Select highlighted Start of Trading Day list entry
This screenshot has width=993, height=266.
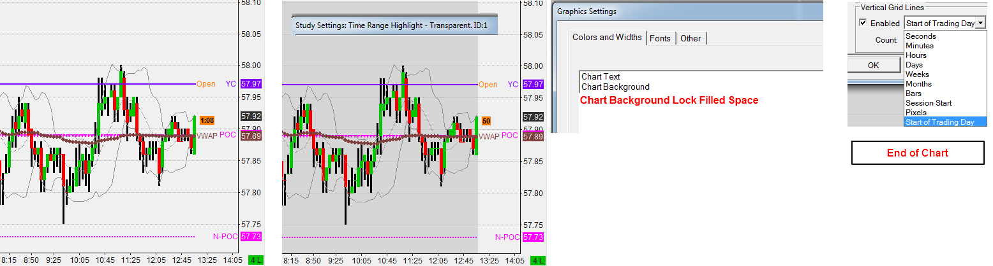[944, 122]
